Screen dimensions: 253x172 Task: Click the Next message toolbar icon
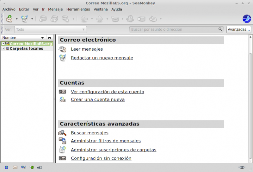(x=115, y=19)
